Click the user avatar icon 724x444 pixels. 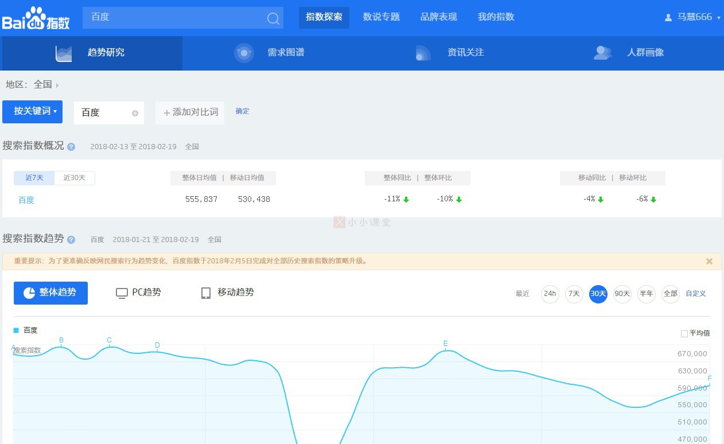pos(668,18)
